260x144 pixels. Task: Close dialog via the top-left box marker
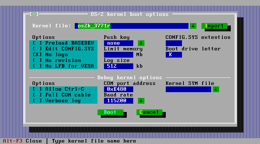(x=34, y=14)
